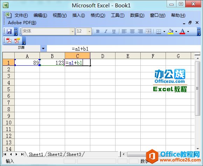The image size is (203, 166).
Task: Toggle Underline formatting button
Action: 114,31
